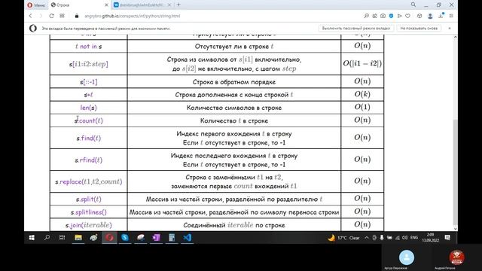Dismiss the passive mode notification bar

point(450,29)
